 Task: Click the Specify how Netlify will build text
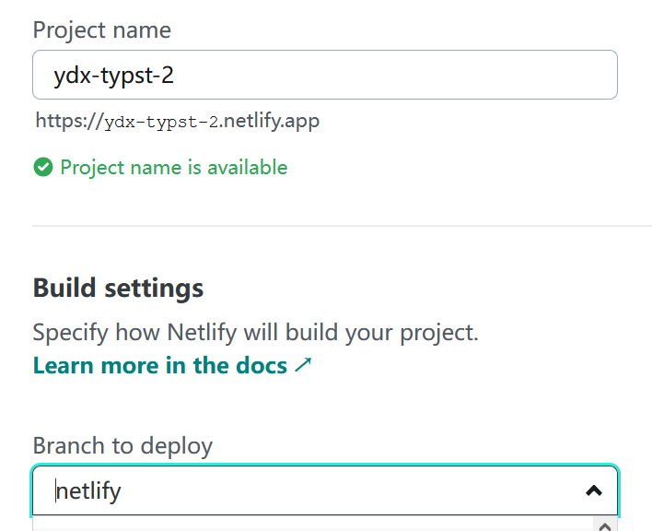255,333
